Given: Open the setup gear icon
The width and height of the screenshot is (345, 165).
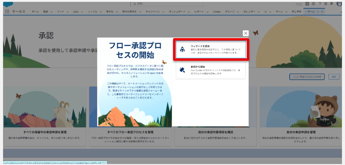Looking at the screenshot, I should pyautogui.click(x=326, y=4).
